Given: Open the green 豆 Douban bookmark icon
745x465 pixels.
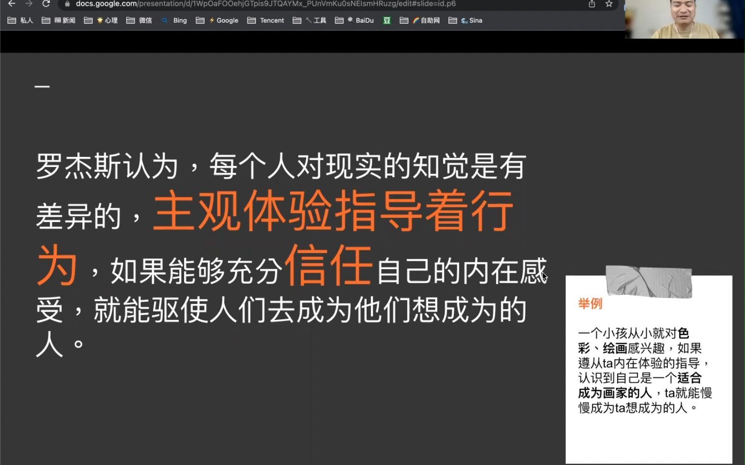Looking at the screenshot, I should tap(387, 20).
